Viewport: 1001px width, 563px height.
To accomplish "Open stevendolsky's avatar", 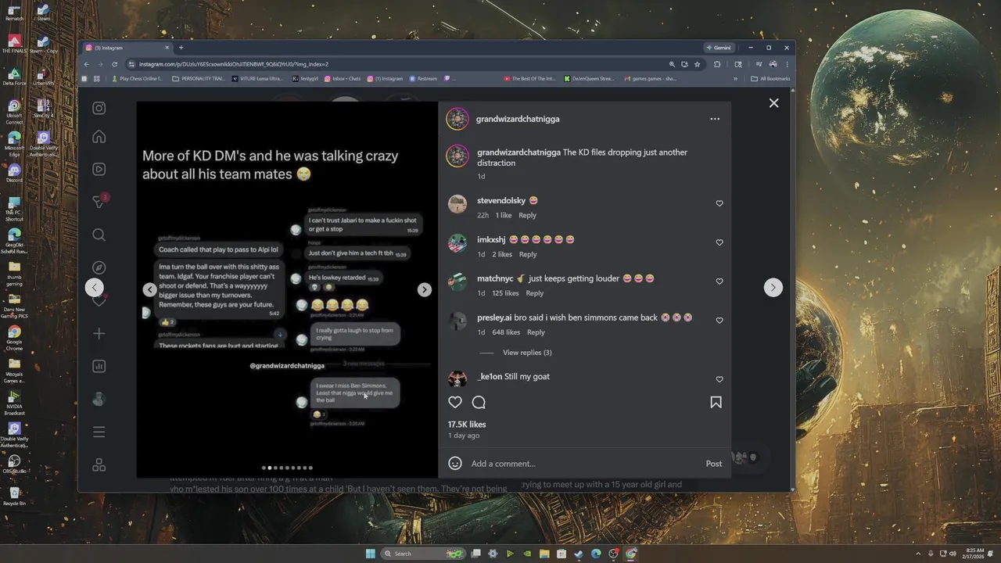I will (x=457, y=204).
